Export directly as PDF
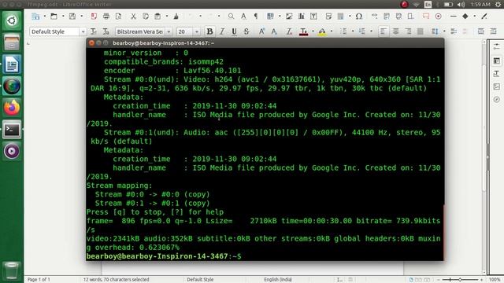The width and height of the screenshot is (504, 283). coord(94,17)
